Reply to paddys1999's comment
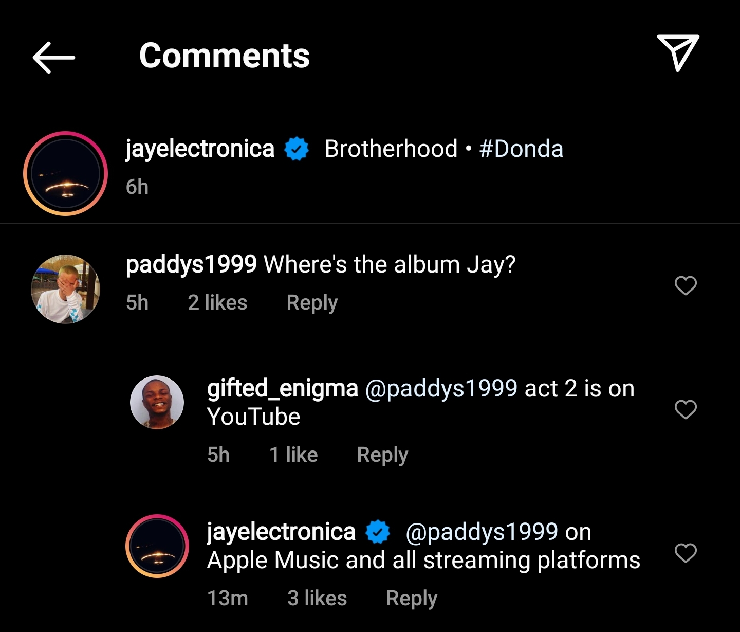The image size is (740, 632). 312,302
